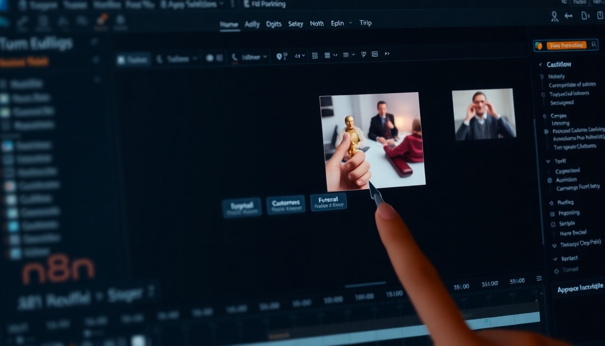Screen dimensions: 605x346
Task: Select the location pin icon in the toolbar
Action: point(279,55)
